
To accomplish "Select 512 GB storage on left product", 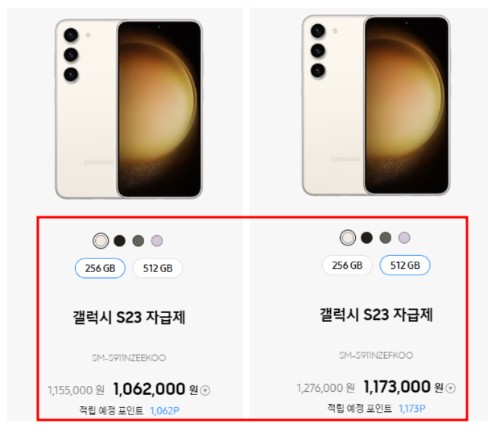I will (158, 269).
